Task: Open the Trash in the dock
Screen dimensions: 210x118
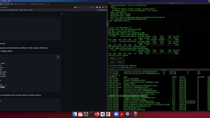Action: (x=136, y=114)
